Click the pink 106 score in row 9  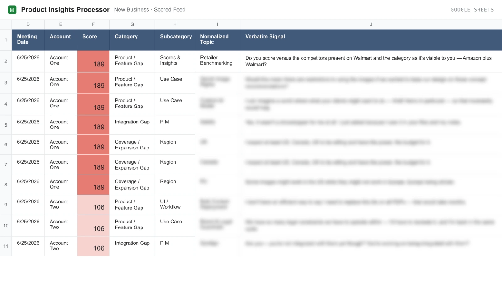tap(93, 205)
